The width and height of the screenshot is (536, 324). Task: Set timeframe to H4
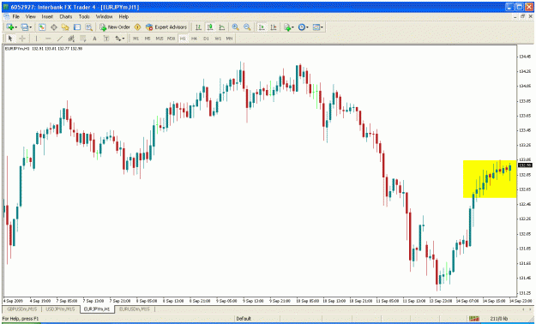(194, 39)
